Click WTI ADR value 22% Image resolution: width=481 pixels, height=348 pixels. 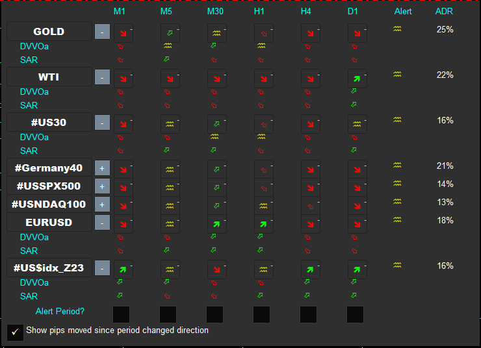445,75
